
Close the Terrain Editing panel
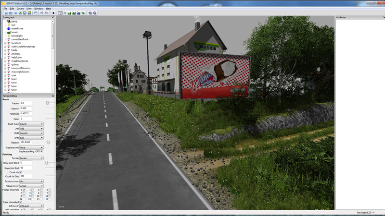pos(52,96)
